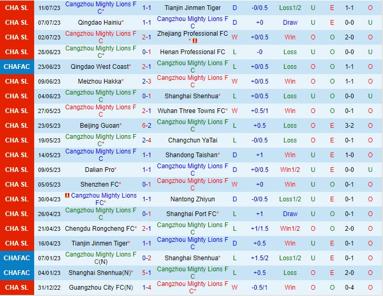Click Cangzhou Mighty Lions on 19/05/23
This screenshot has width=383, height=296.
101,140
